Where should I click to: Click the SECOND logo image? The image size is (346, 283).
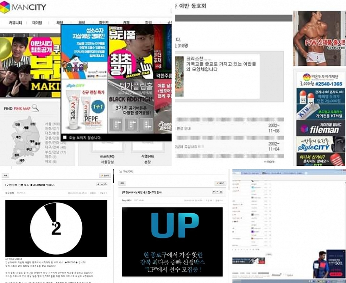[x=56, y=228]
